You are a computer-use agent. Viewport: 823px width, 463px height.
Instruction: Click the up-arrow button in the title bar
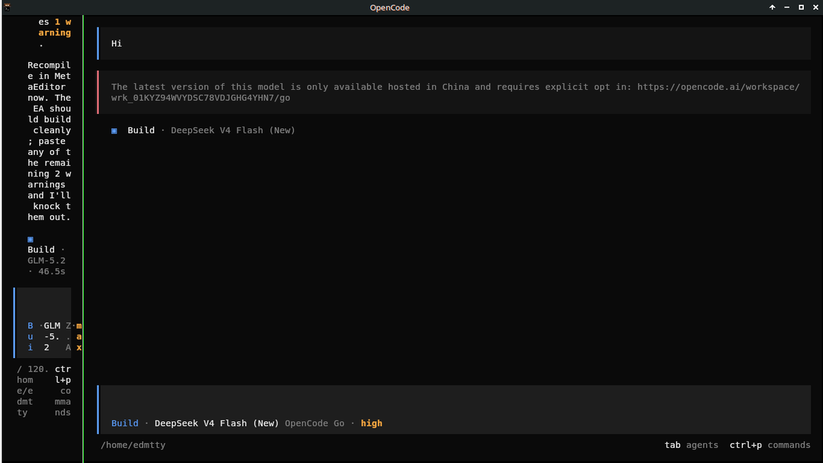772,8
